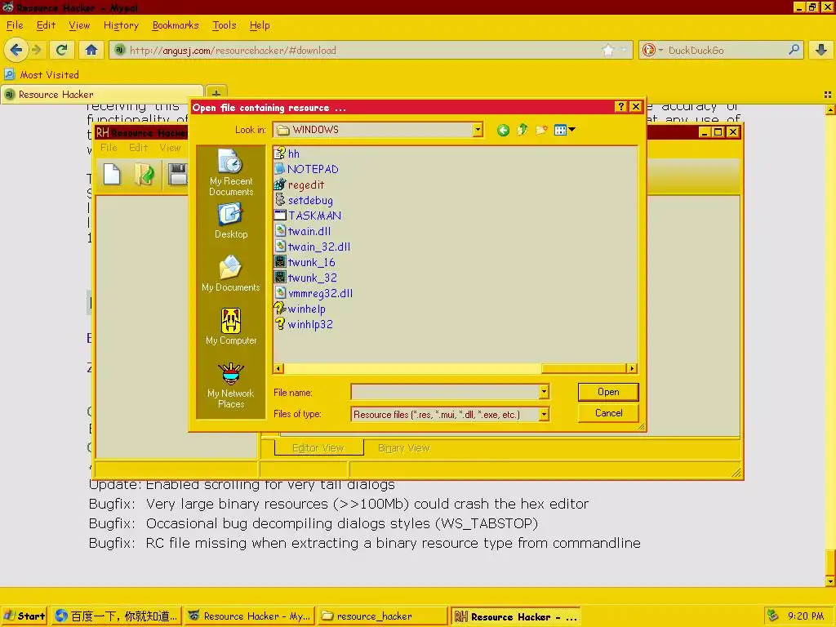Expand Look in WINDOWS dropdown
The height and width of the screenshot is (627, 836).
pos(478,130)
